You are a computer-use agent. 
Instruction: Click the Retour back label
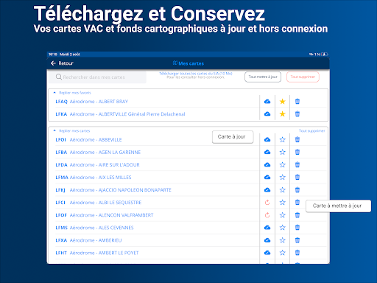[x=66, y=63]
